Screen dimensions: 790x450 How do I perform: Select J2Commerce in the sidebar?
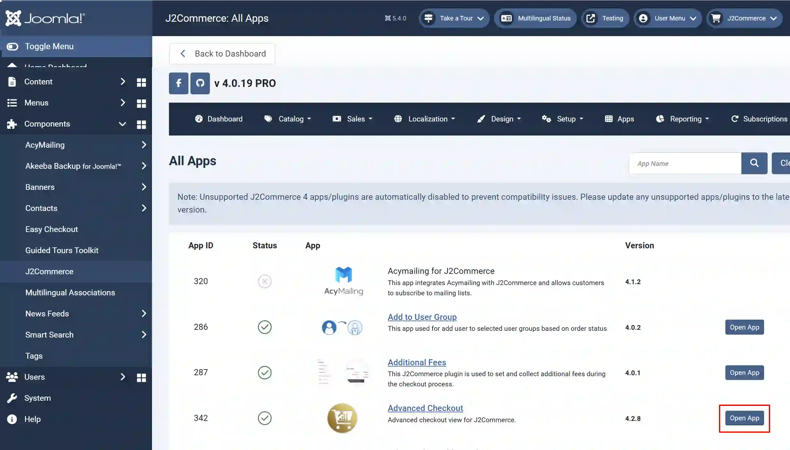coord(49,271)
